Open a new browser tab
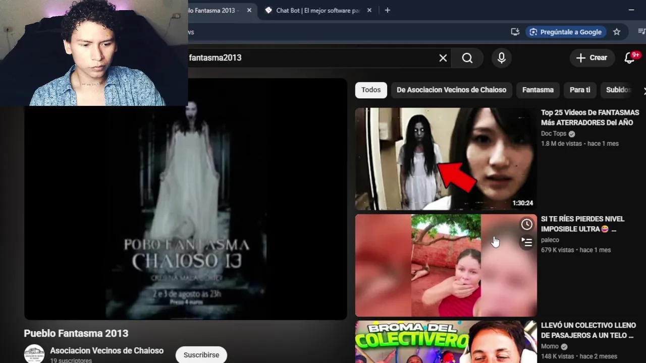 (x=387, y=10)
